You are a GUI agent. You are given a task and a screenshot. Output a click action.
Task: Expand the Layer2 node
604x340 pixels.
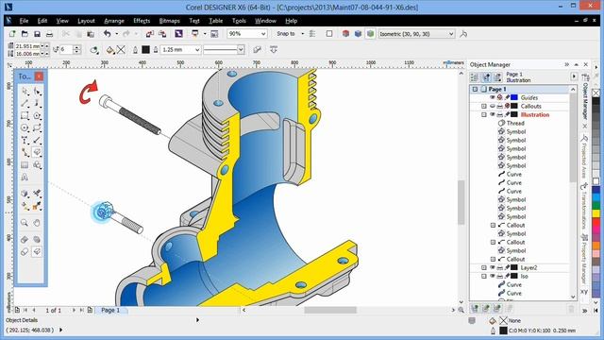[484, 267]
